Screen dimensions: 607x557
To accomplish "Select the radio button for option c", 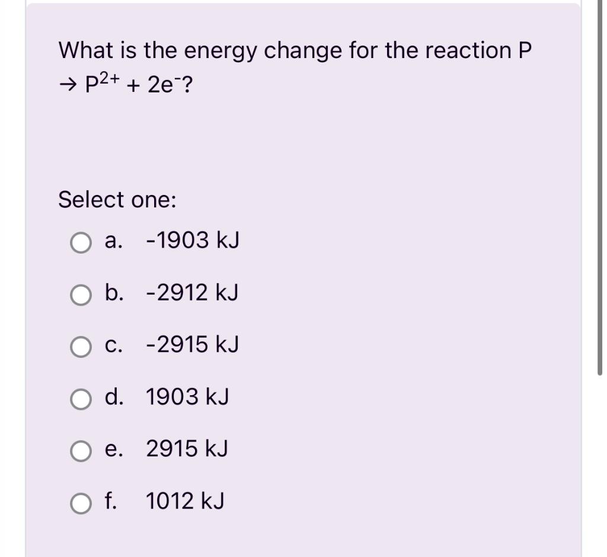I will point(80,346).
